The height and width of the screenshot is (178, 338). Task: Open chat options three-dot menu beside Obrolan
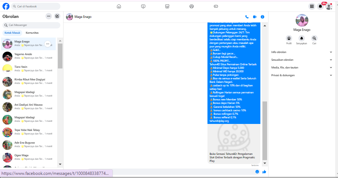coord(49,16)
